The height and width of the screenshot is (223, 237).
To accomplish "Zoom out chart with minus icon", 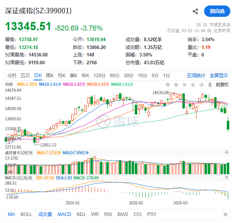I will 185,85.
